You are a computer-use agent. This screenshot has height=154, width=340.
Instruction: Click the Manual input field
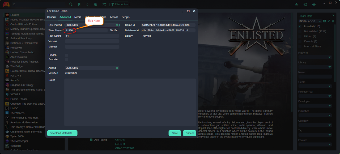[x=92, y=46]
